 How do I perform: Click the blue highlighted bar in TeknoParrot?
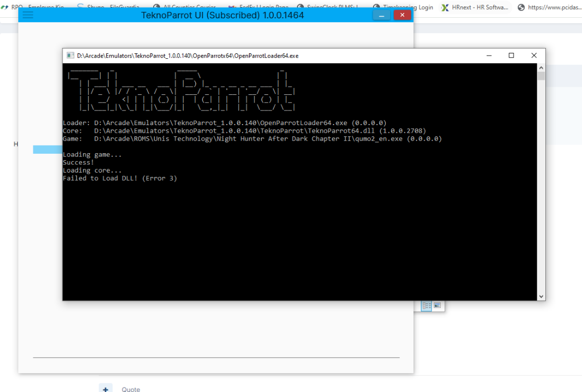(x=47, y=149)
